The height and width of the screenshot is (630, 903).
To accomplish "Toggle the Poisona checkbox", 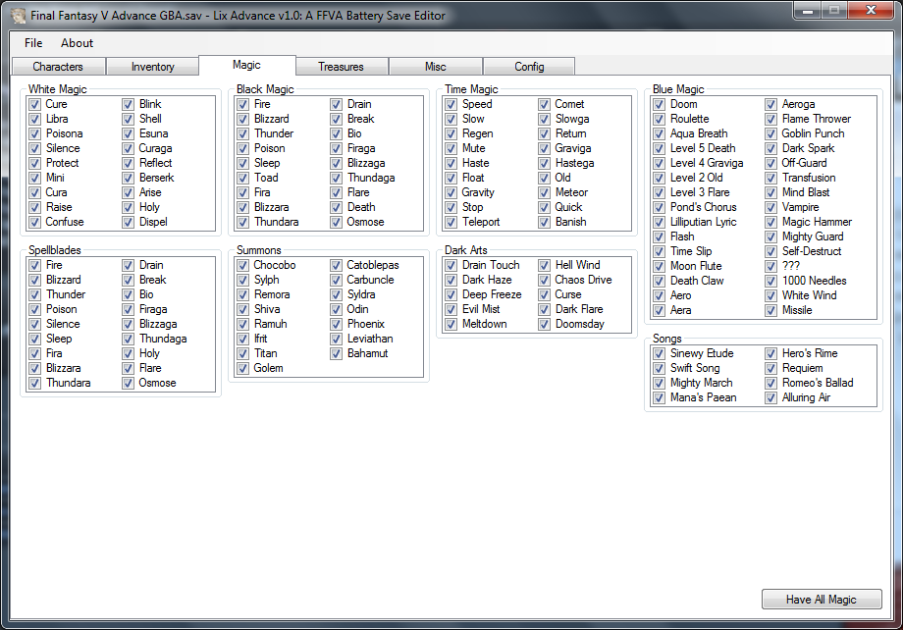I will point(35,133).
